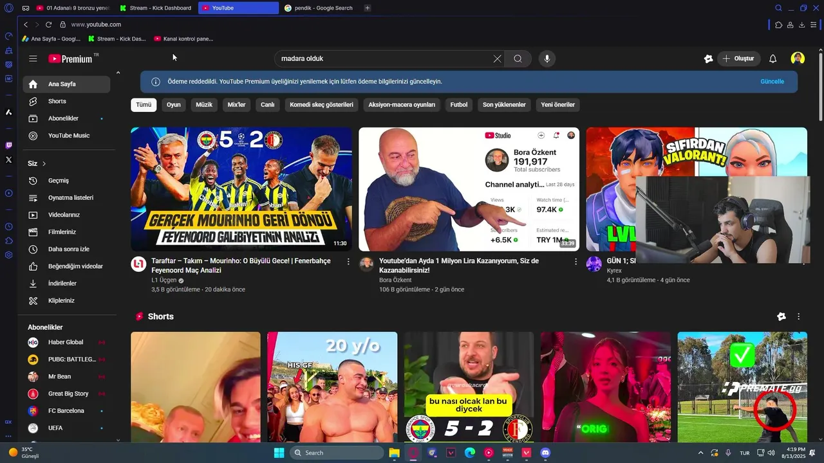Open İndirilenler in sidebar

[x=66, y=284]
